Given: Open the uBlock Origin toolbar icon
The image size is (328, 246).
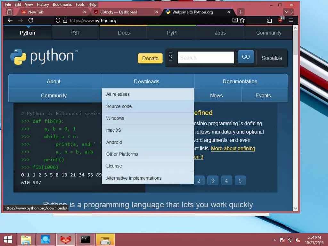Looking at the screenshot, I should coord(281,20).
